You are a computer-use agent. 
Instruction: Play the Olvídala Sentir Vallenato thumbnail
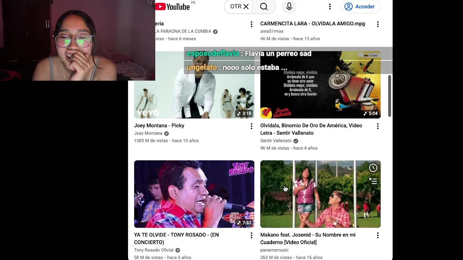(320, 85)
